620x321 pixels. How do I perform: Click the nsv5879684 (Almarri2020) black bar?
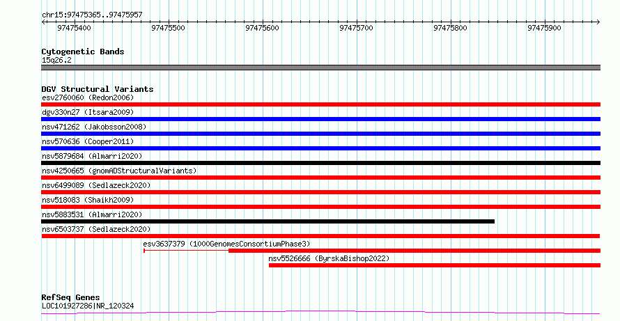(320, 163)
